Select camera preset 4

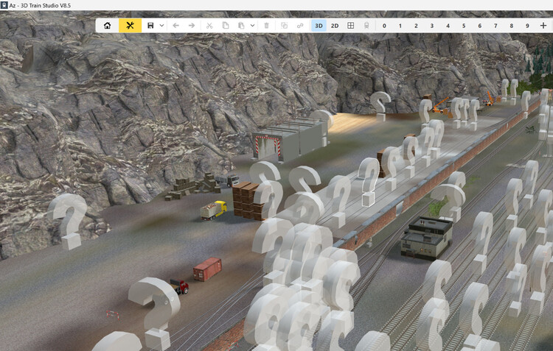[x=448, y=26]
